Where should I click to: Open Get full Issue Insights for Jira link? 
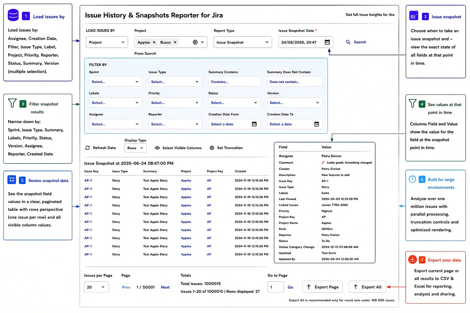[370, 15]
